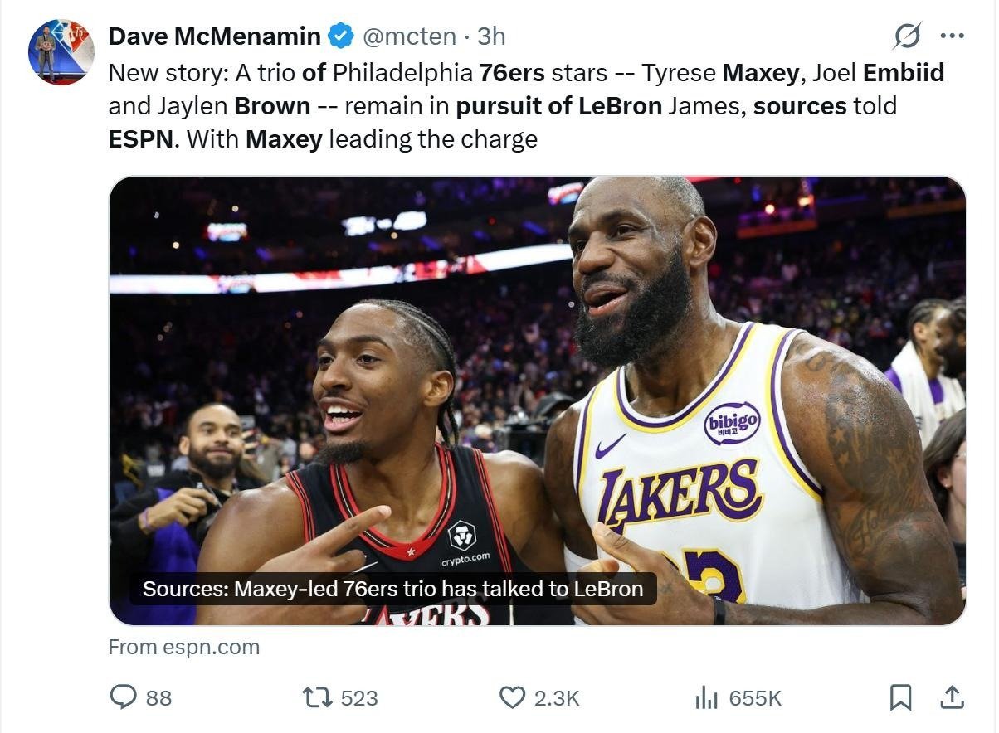The height and width of the screenshot is (733, 999).
Task: Click the Maxey-led 76ers trio headline caption
Action: click(392, 589)
